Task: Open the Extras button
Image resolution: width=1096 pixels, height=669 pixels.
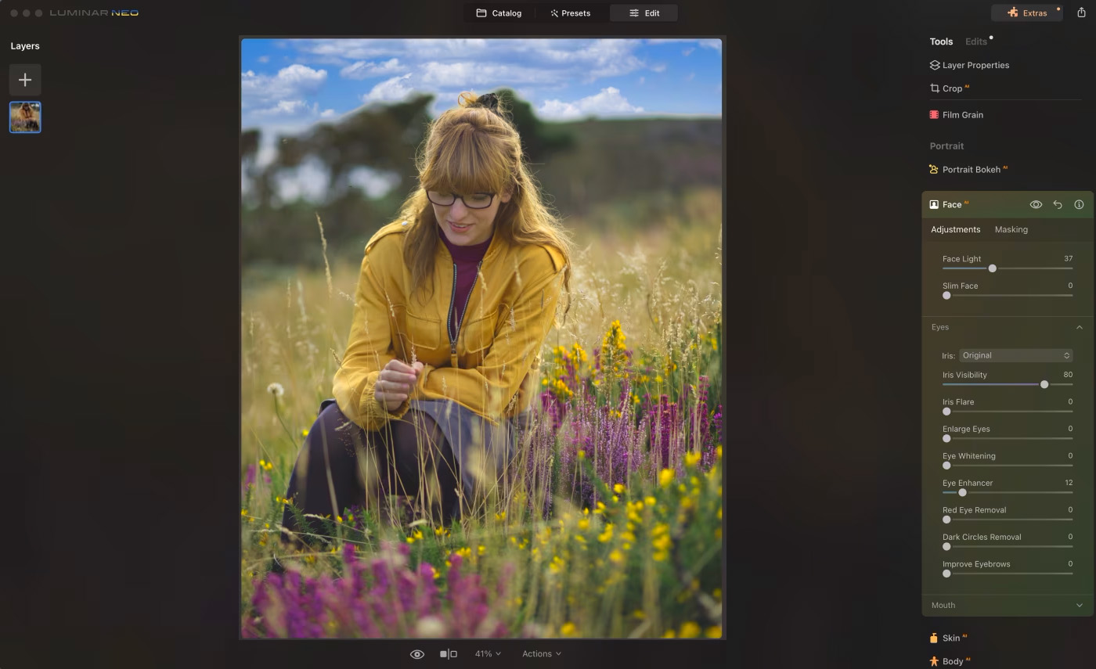Action: tap(1028, 13)
